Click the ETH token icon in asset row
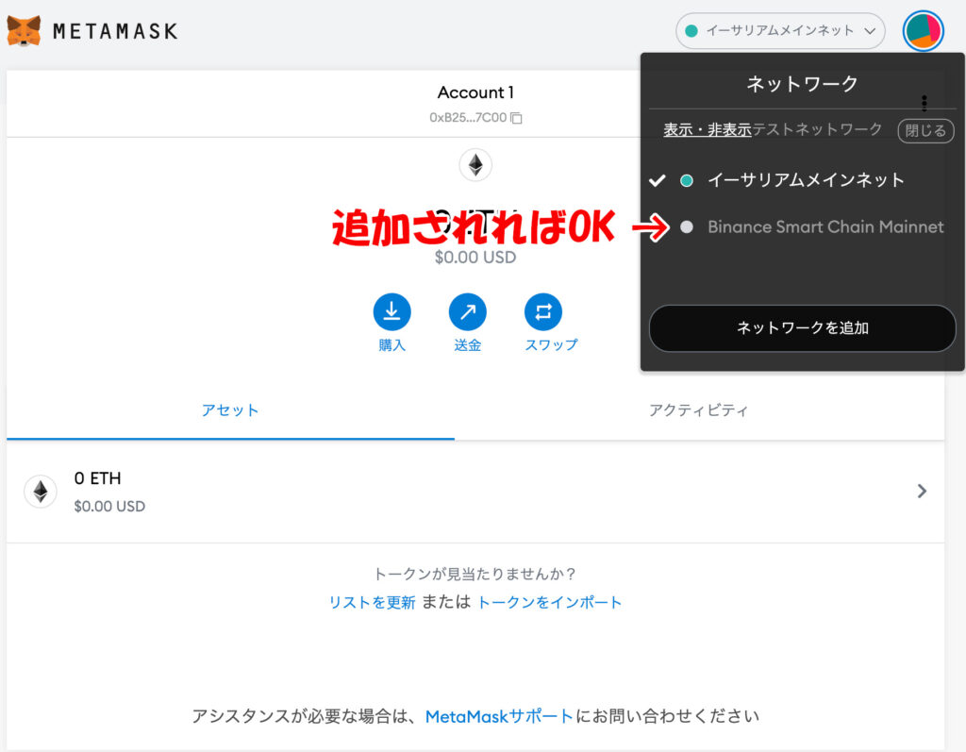The width and height of the screenshot is (966, 752). 41,492
